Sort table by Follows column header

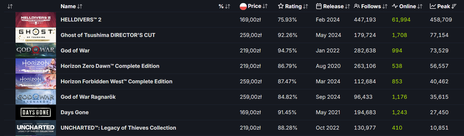[x=371, y=6]
